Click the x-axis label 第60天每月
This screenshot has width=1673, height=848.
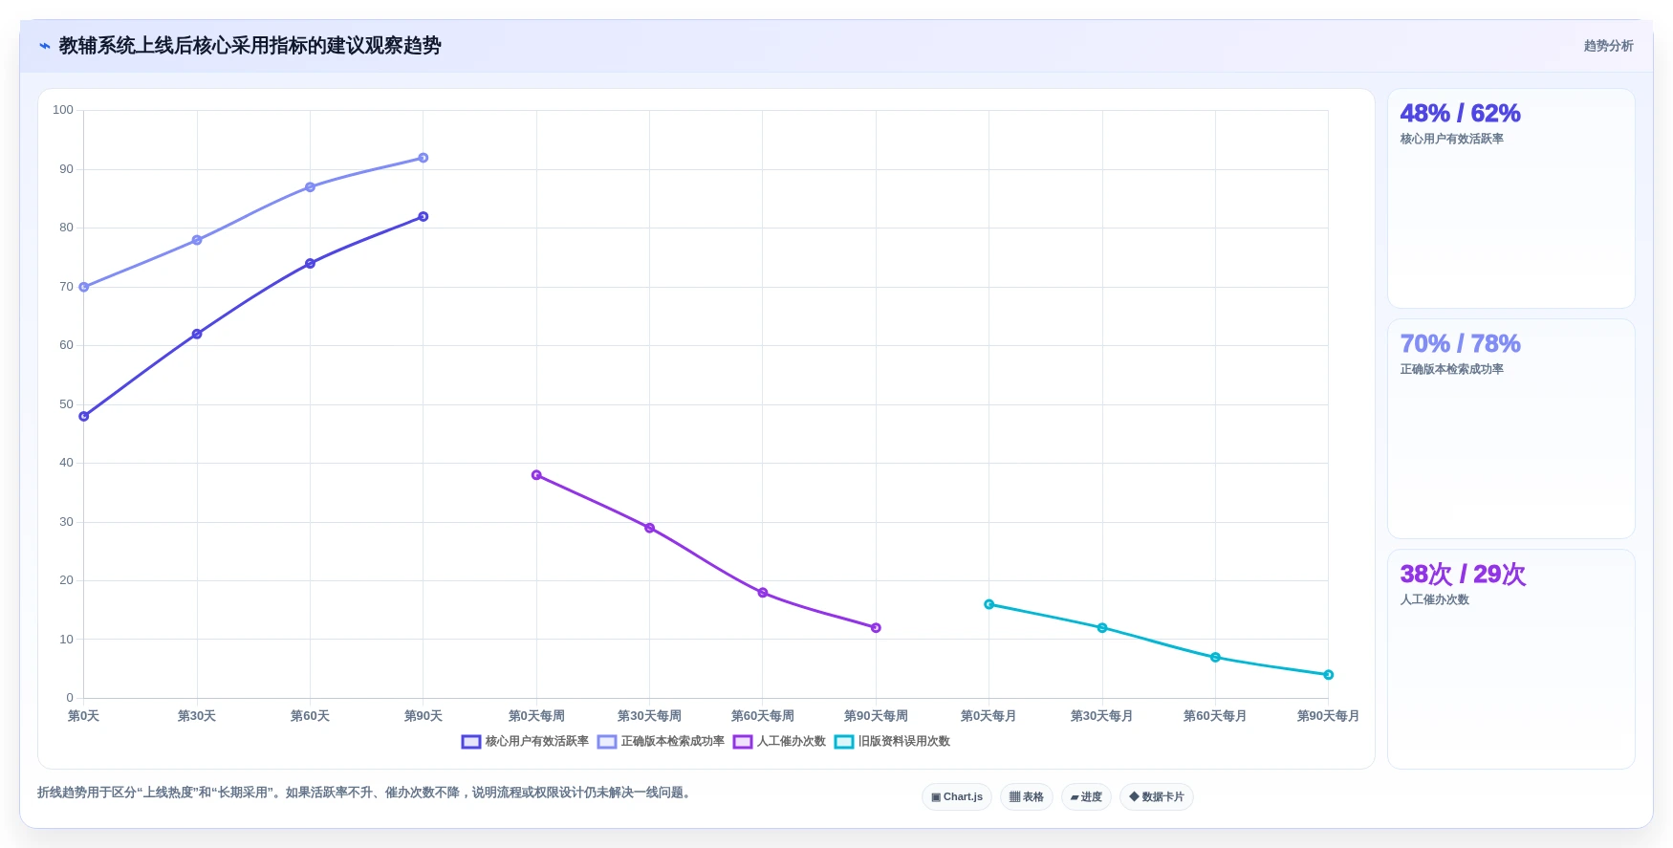(x=1215, y=716)
